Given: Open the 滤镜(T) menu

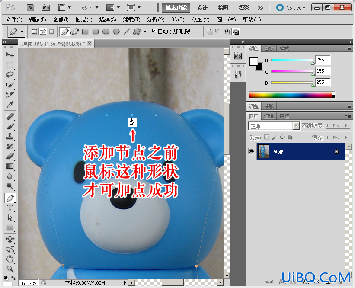Looking at the screenshot, I should pos(131,19).
